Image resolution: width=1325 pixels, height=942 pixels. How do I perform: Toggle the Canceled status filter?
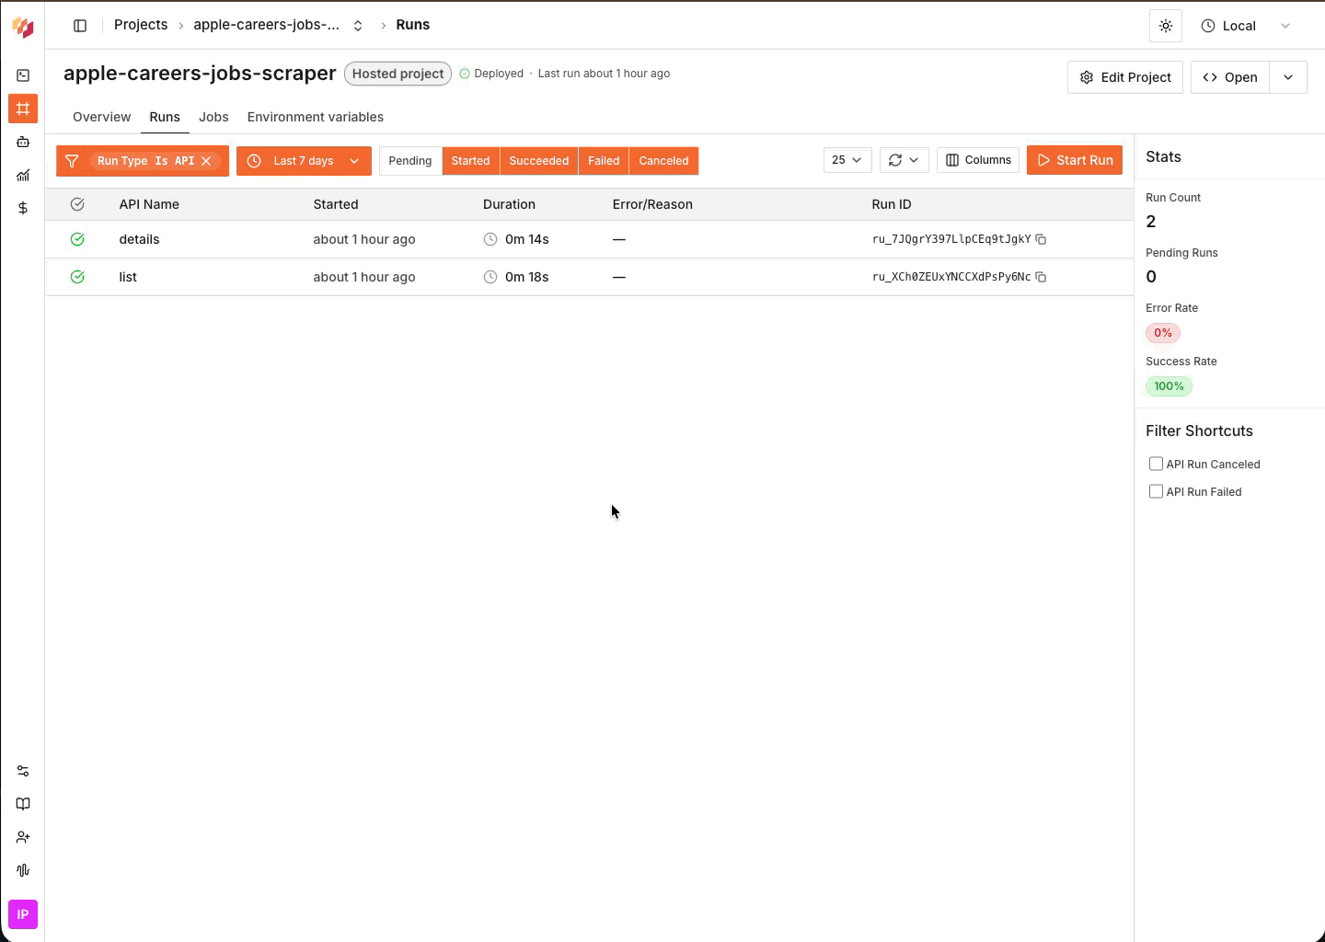pos(663,161)
